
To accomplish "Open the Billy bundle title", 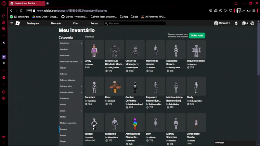I will (x=148, y=134).
